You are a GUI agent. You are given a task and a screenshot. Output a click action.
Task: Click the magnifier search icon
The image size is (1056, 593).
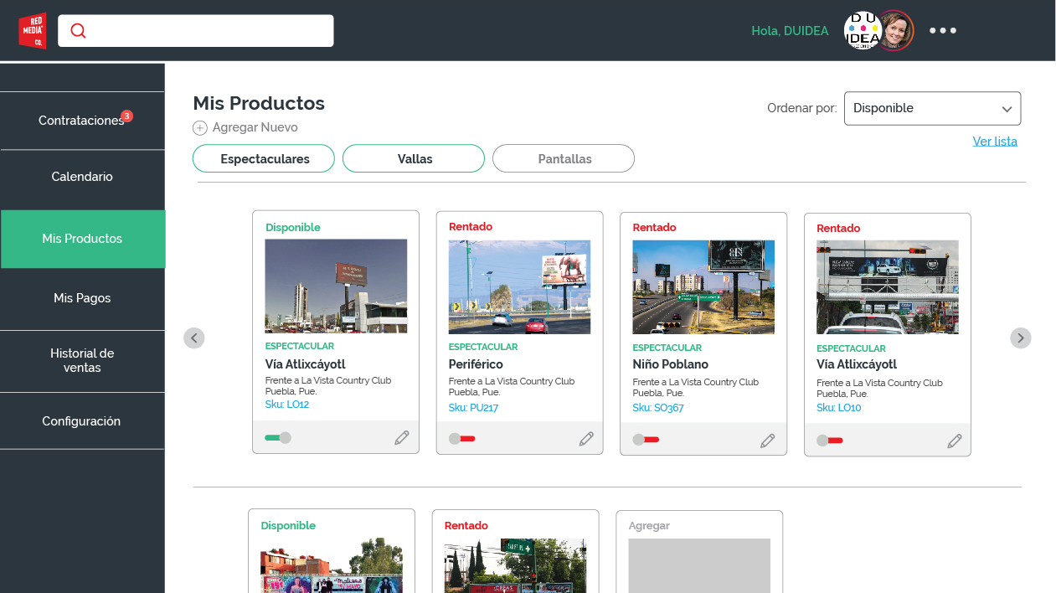[78, 31]
